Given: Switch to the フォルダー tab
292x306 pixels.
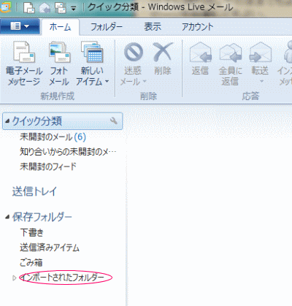Looking at the screenshot, I should 107,26.
